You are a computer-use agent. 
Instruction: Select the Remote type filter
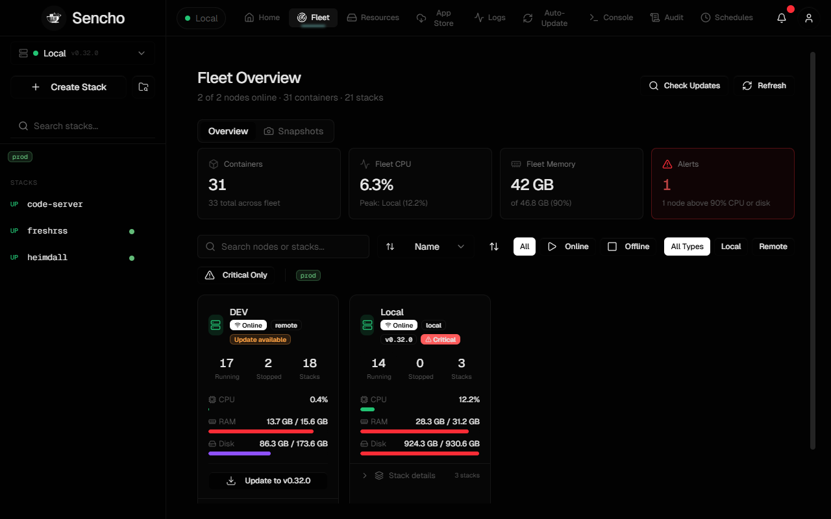tap(773, 247)
